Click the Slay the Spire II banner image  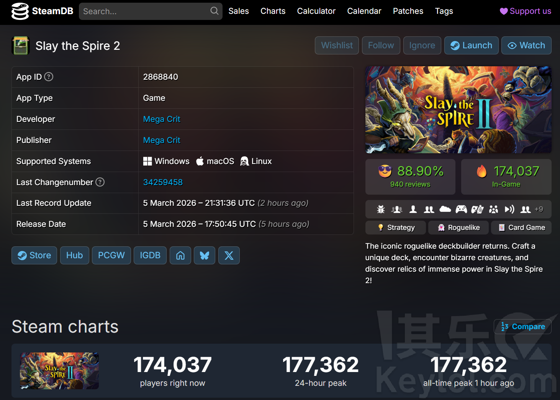458,110
